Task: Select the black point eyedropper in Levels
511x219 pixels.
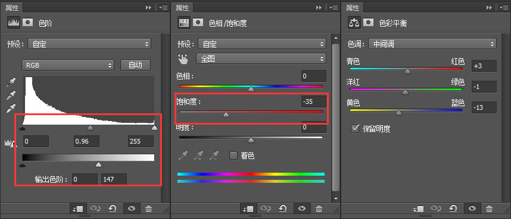Action: (x=11, y=83)
